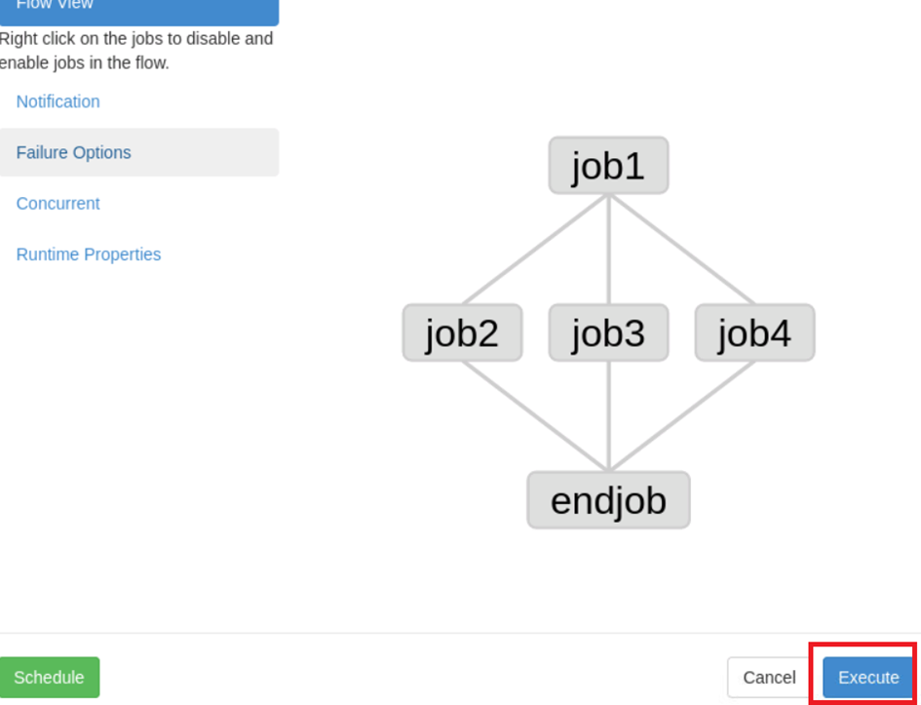Click the edge linking job2 to endjob
921x705 pixels.
pos(535,416)
